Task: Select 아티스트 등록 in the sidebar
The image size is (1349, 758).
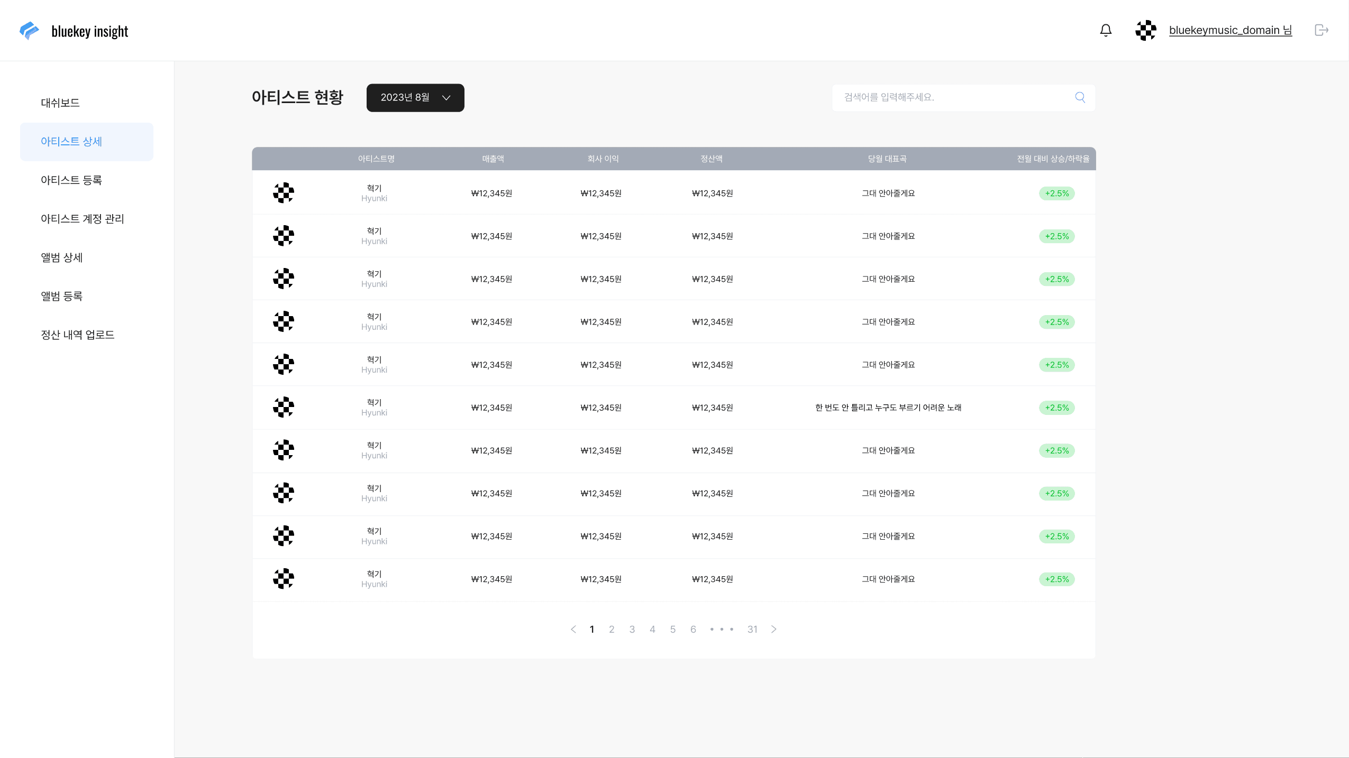Action: (x=71, y=180)
